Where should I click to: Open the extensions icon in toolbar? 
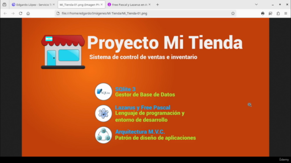[278, 13]
